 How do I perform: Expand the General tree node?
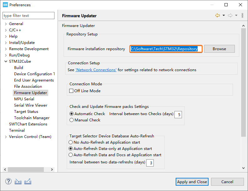[6, 24]
